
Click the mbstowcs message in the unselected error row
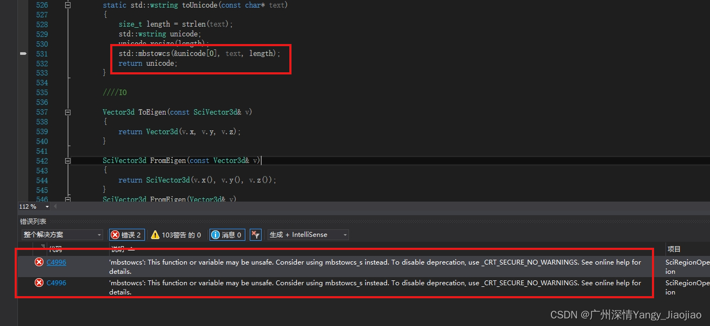click(375, 287)
